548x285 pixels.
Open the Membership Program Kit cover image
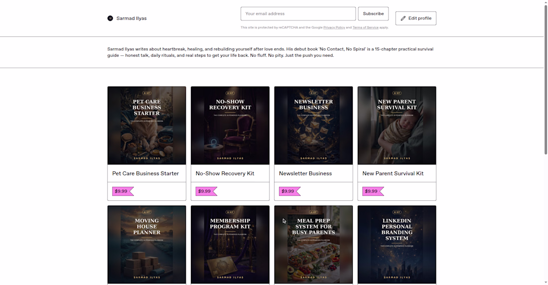click(230, 245)
